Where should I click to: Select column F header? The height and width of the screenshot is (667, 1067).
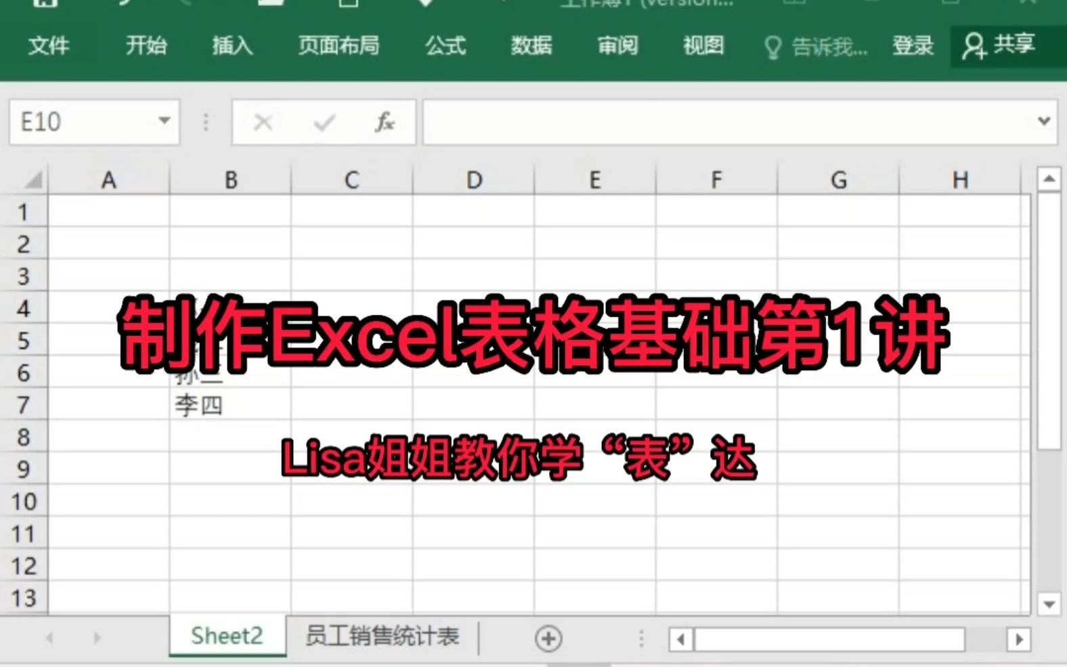(x=716, y=180)
